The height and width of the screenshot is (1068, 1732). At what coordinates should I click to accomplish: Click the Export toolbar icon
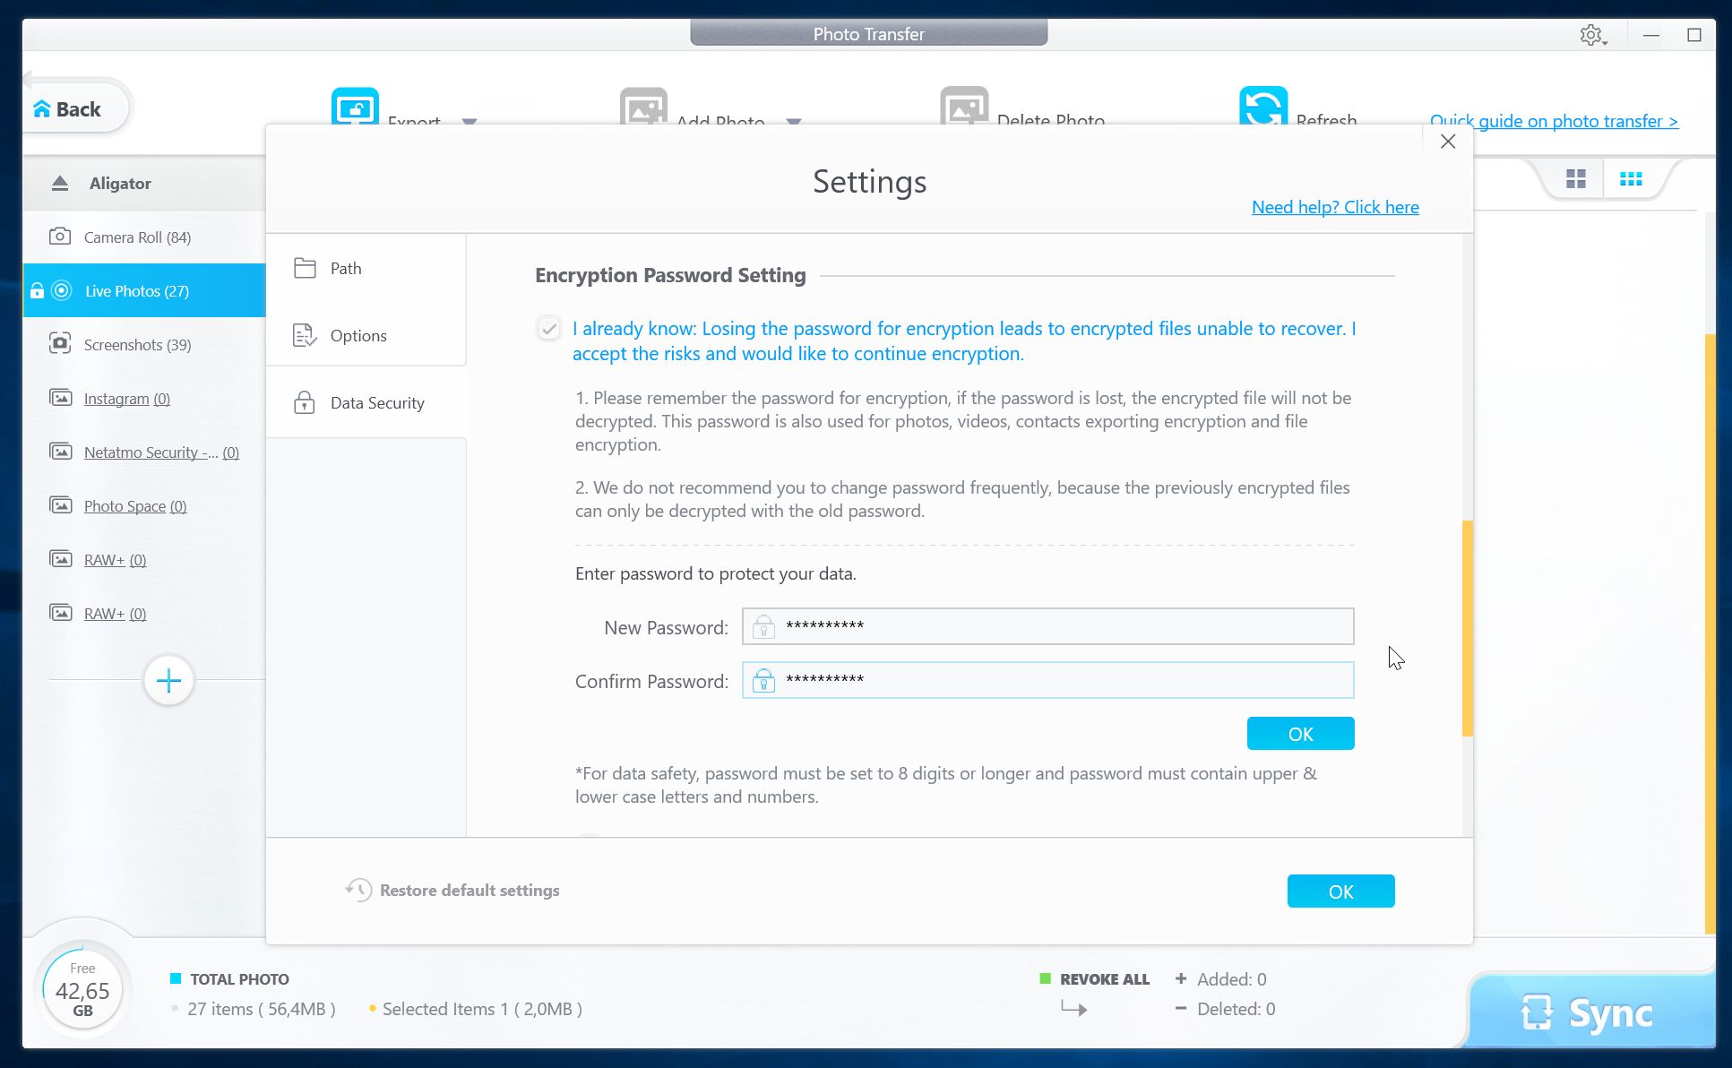[x=355, y=107]
